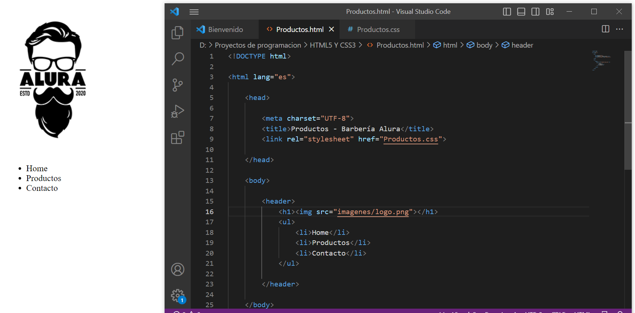Switch to the Productos.css tab
Image resolution: width=635 pixels, height=313 pixels.
pyautogui.click(x=378, y=29)
